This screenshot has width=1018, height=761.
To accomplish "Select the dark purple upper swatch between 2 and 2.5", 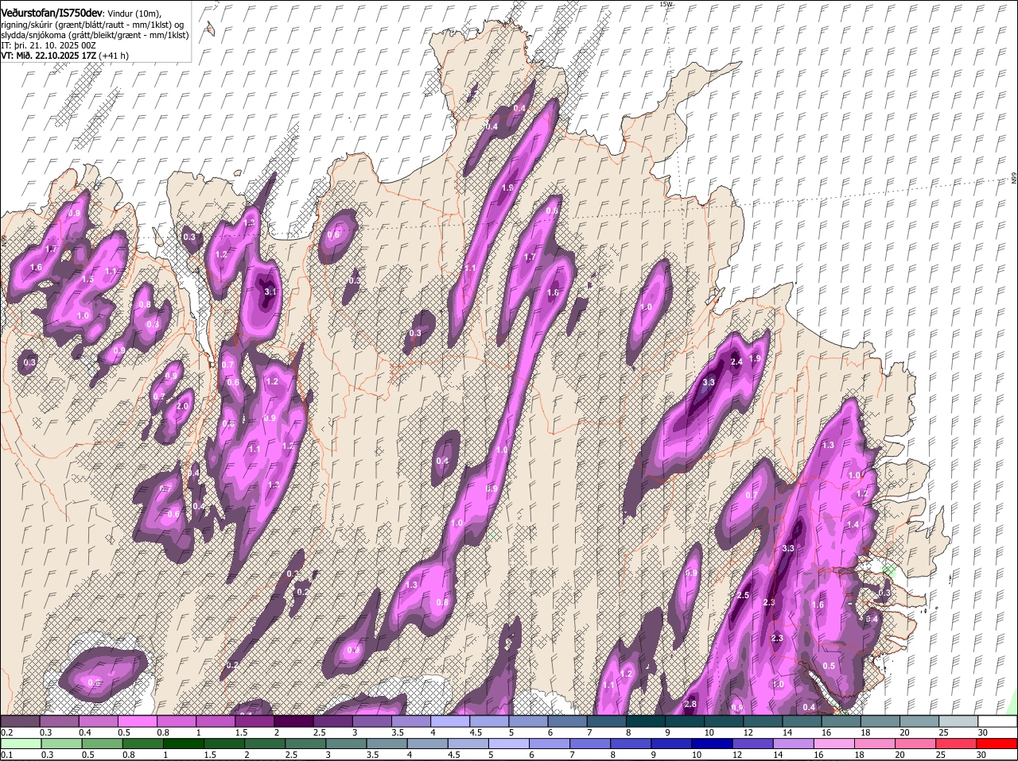I will pos(294,720).
